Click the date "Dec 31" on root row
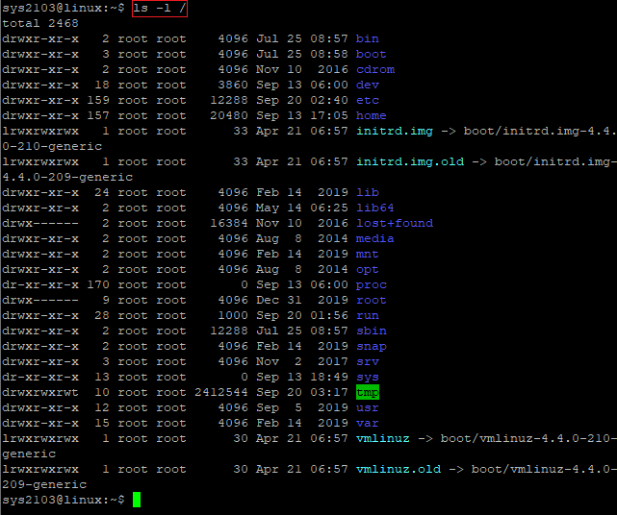The height and width of the screenshot is (515, 617). coord(279,300)
